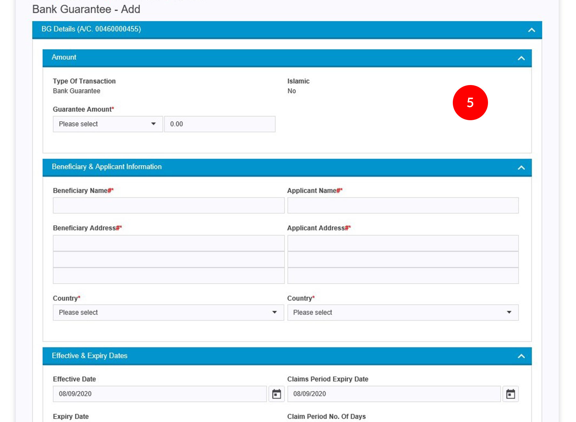Viewport: 576px width, 422px height.
Task: Open the Effective Date calendar picker
Action: [x=276, y=394]
